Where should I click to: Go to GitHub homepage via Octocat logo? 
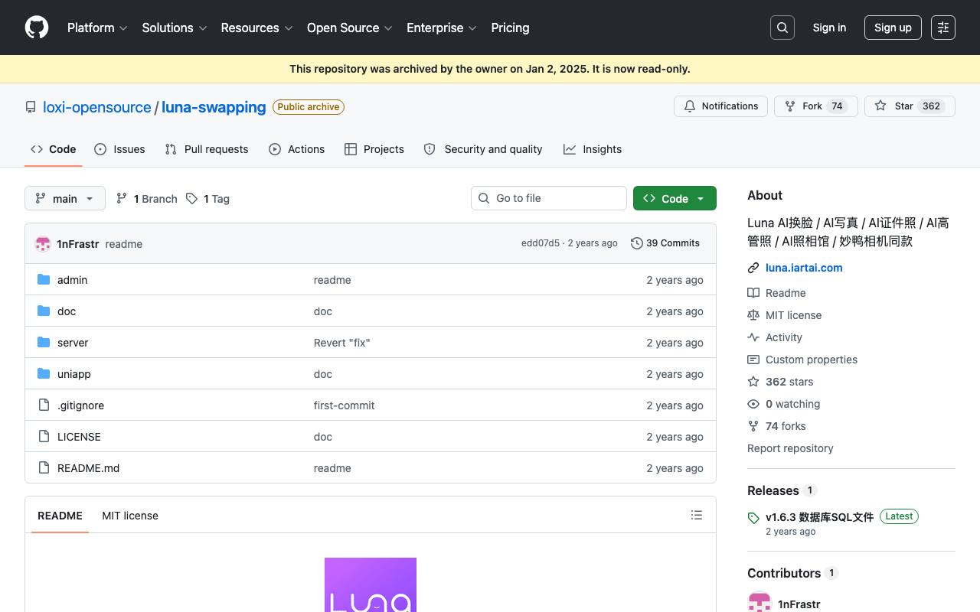(37, 28)
